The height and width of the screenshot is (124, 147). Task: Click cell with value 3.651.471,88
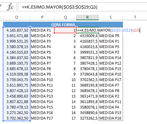click(x=17, y=36)
